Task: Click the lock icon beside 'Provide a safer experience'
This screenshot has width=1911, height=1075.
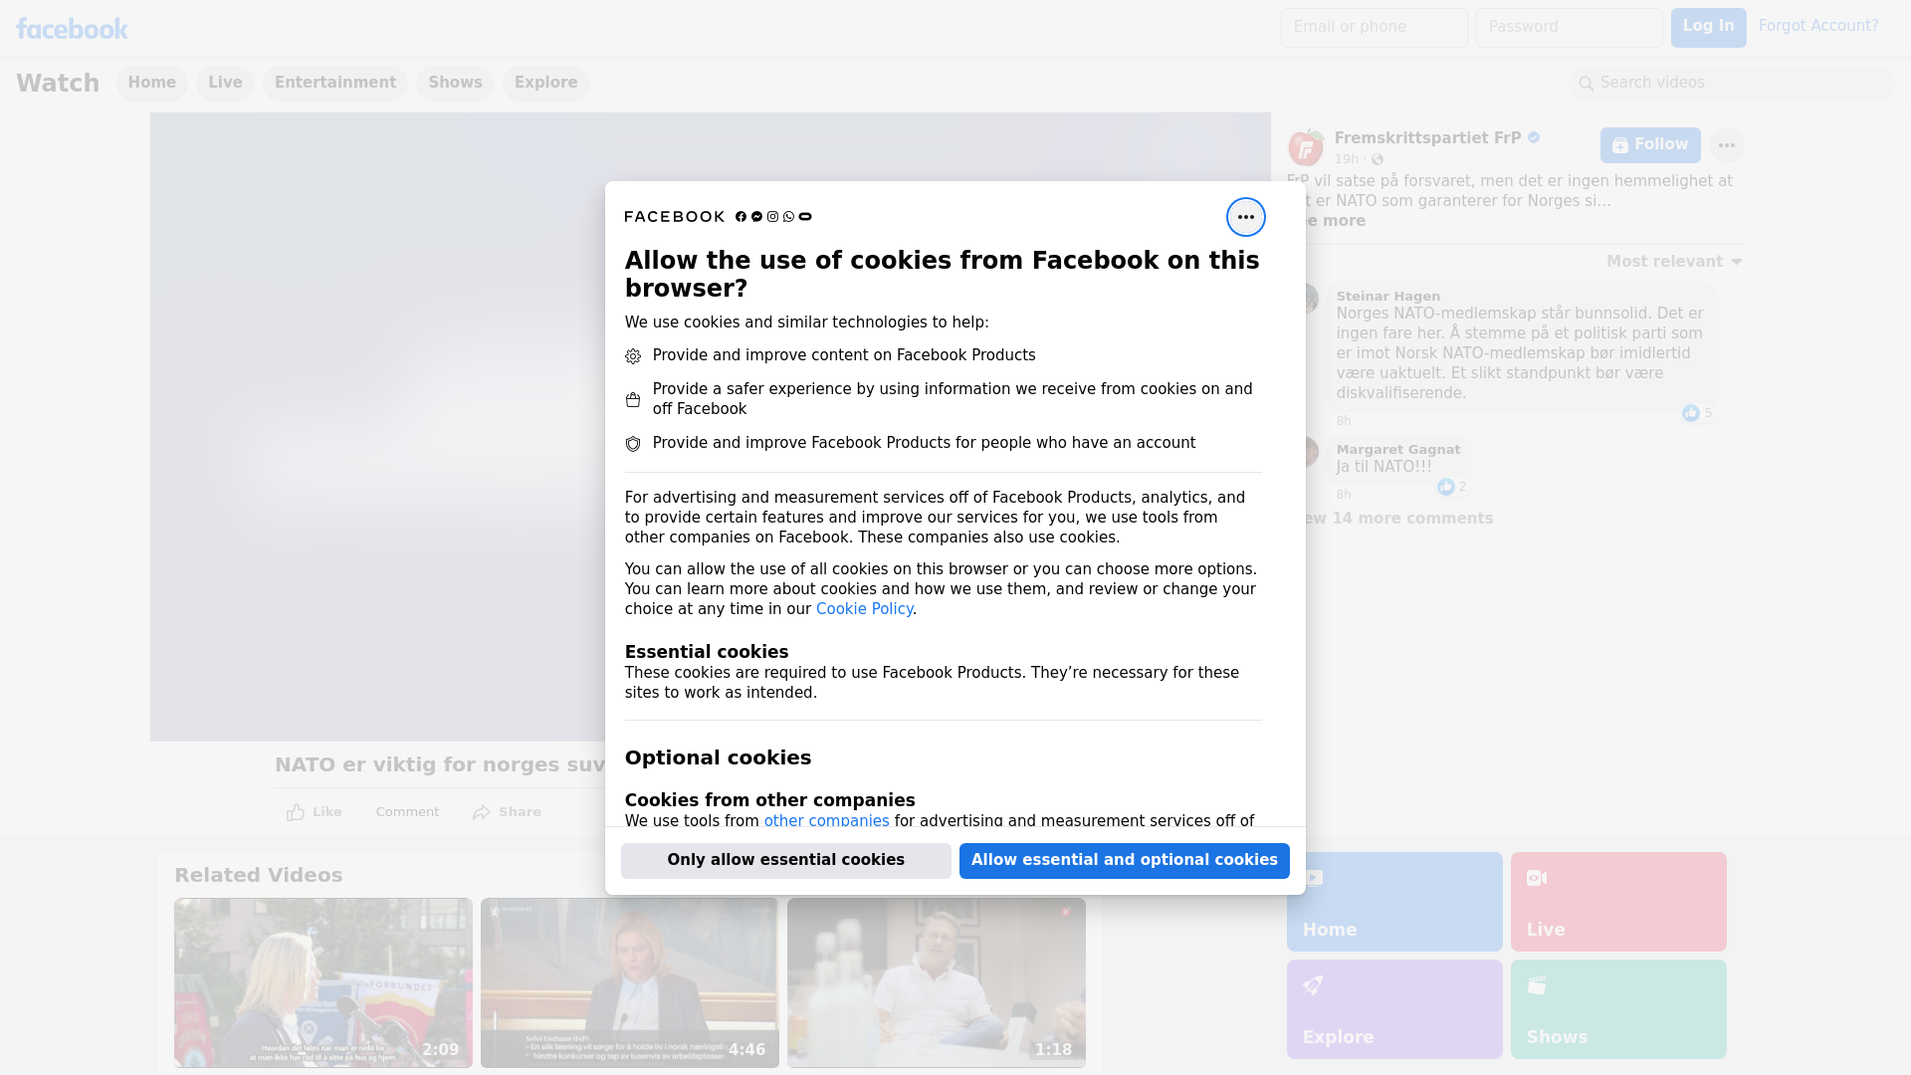Action: [633, 400]
